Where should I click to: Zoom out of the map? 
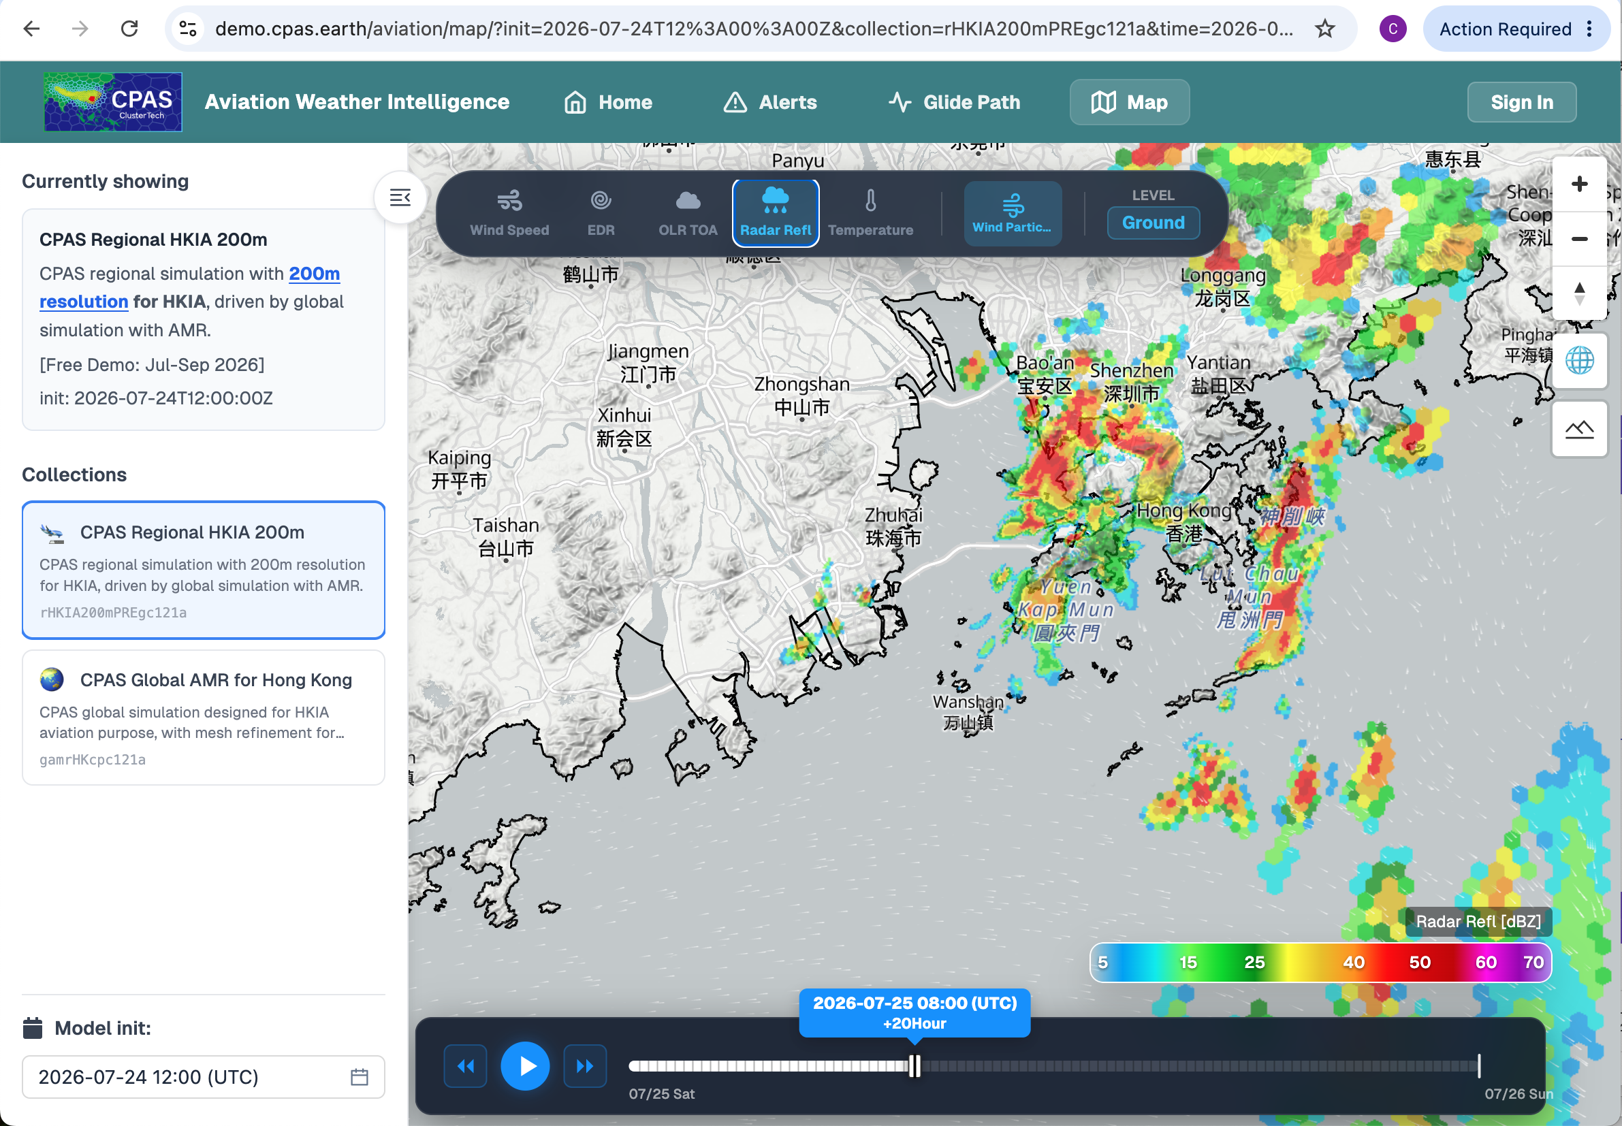(x=1579, y=239)
